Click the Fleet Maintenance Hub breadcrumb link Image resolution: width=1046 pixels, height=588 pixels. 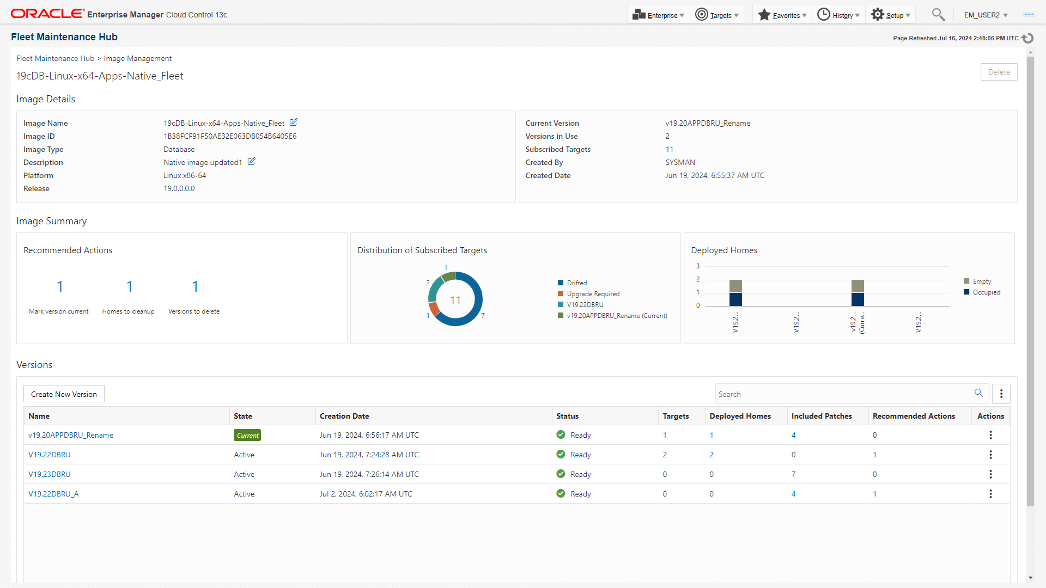pos(55,58)
